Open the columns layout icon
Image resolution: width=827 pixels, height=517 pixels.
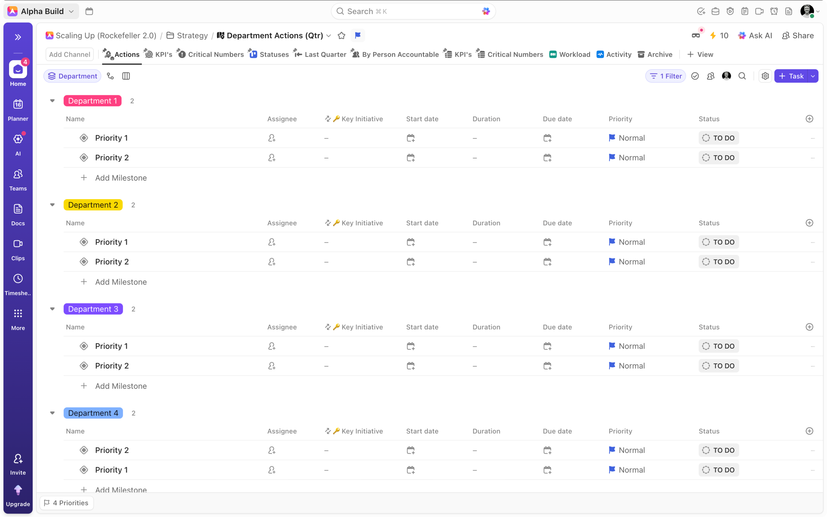coord(126,76)
